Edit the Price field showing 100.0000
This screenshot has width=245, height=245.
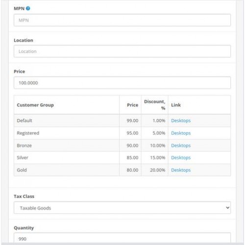(122, 83)
